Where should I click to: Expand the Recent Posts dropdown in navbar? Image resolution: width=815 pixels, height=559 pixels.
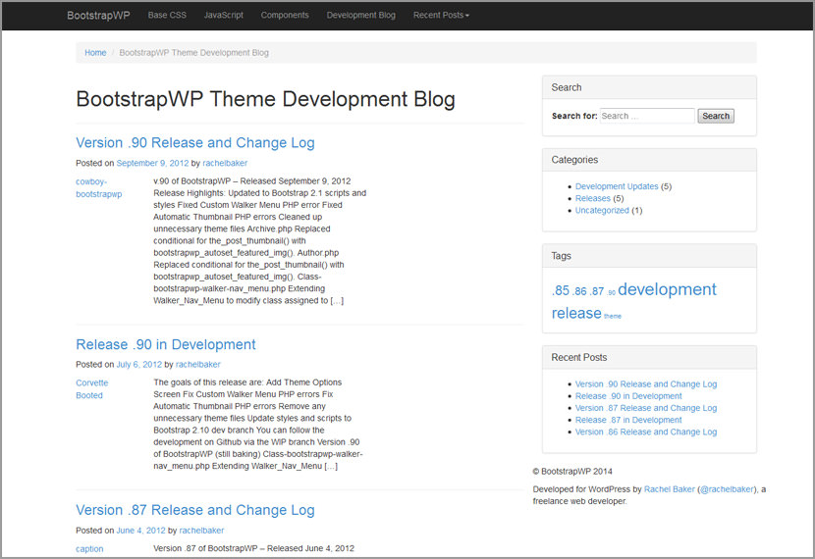(441, 15)
